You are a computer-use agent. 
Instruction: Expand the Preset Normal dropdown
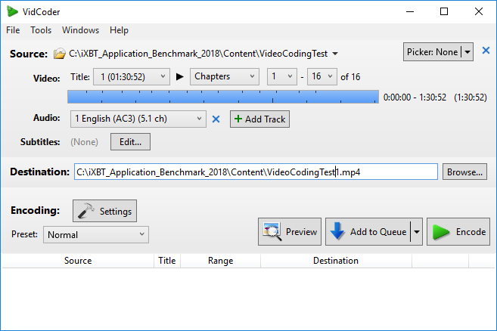(142, 235)
